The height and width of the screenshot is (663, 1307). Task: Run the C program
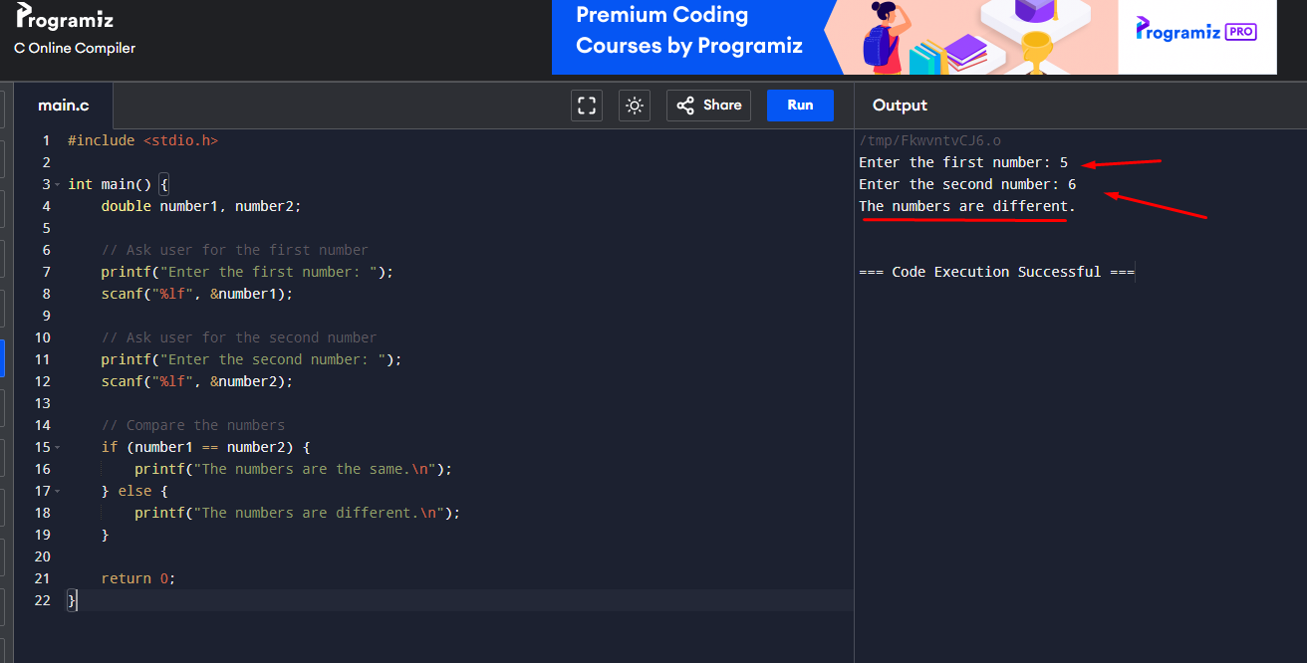pos(800,106)
